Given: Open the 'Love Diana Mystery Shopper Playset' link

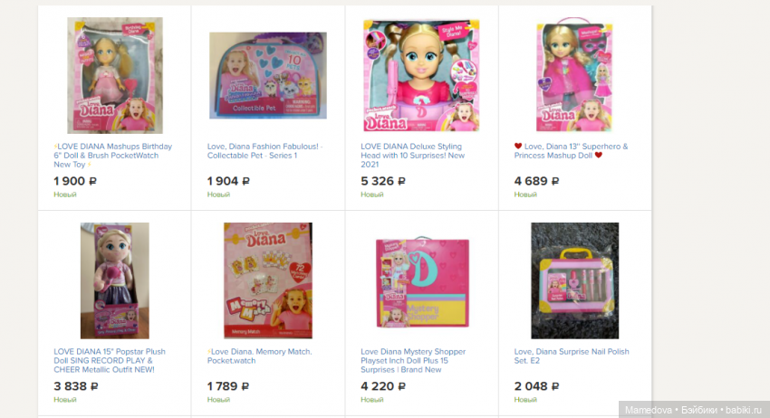Looking at the screenshot, I should pos(413,360).
